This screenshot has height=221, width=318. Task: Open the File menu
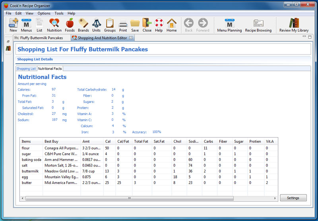click(x=8, y=14)
